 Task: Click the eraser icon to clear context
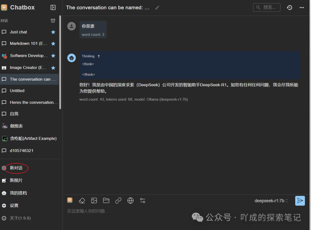click(82, 201)
